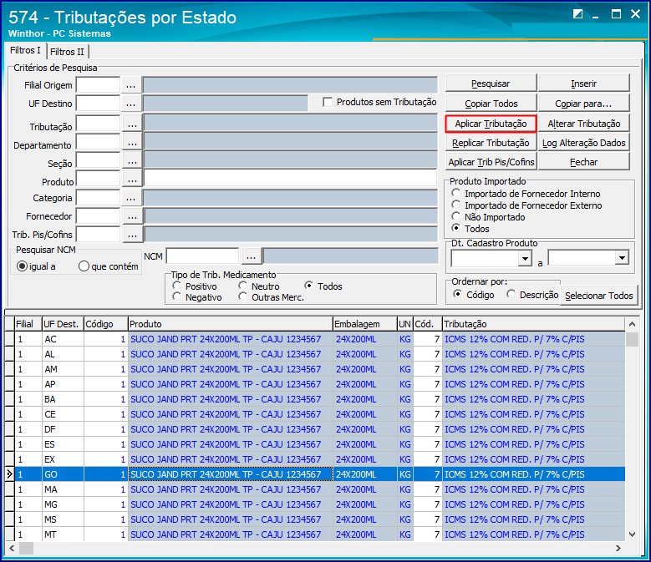The height and width of the screenshot is (562, 651).
Task: Click the Pesquisar button
Action: 491,84
